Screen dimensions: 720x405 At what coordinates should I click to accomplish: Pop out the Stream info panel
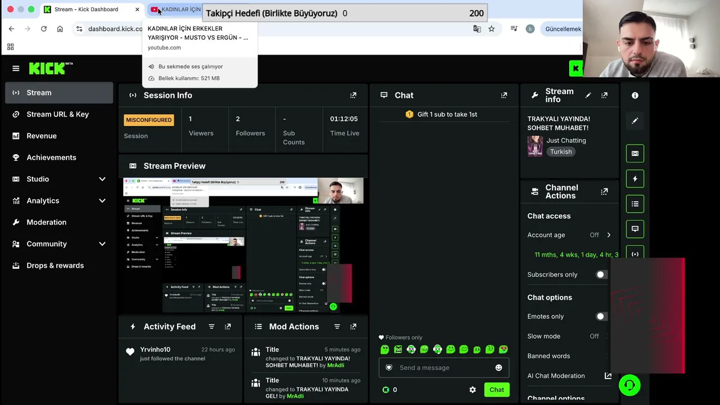(605, 96)
